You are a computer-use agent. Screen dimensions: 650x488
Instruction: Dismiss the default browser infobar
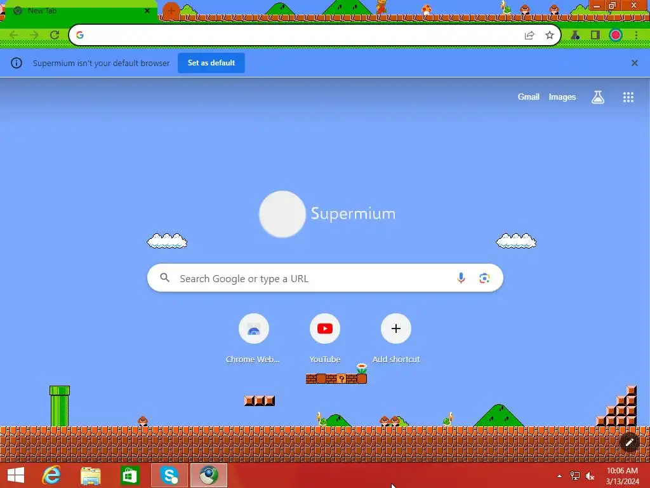click(634, 63)
